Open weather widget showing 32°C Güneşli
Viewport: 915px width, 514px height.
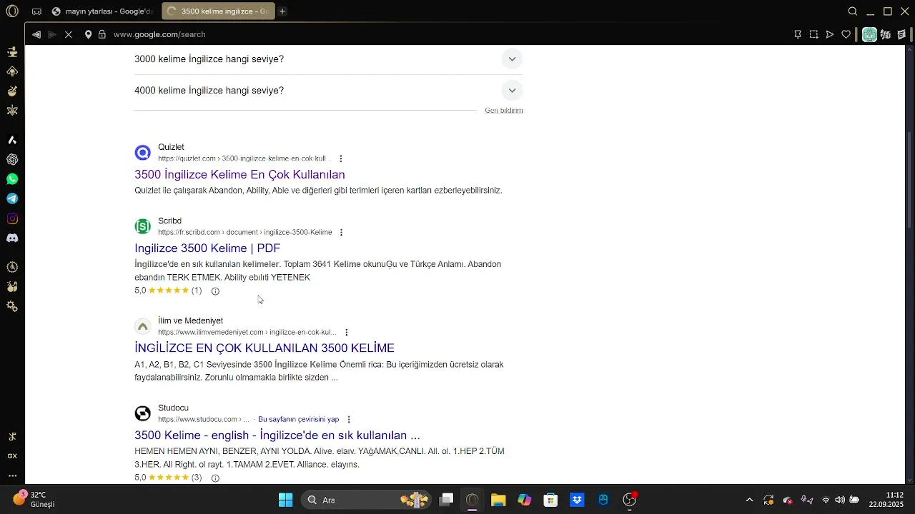point(34,499)
